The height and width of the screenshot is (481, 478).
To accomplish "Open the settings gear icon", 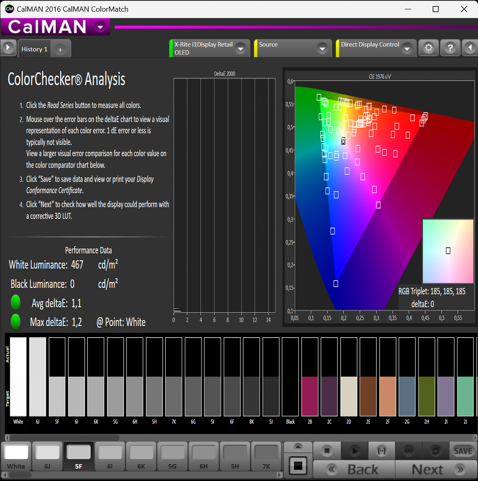I will tap(428, 48).
